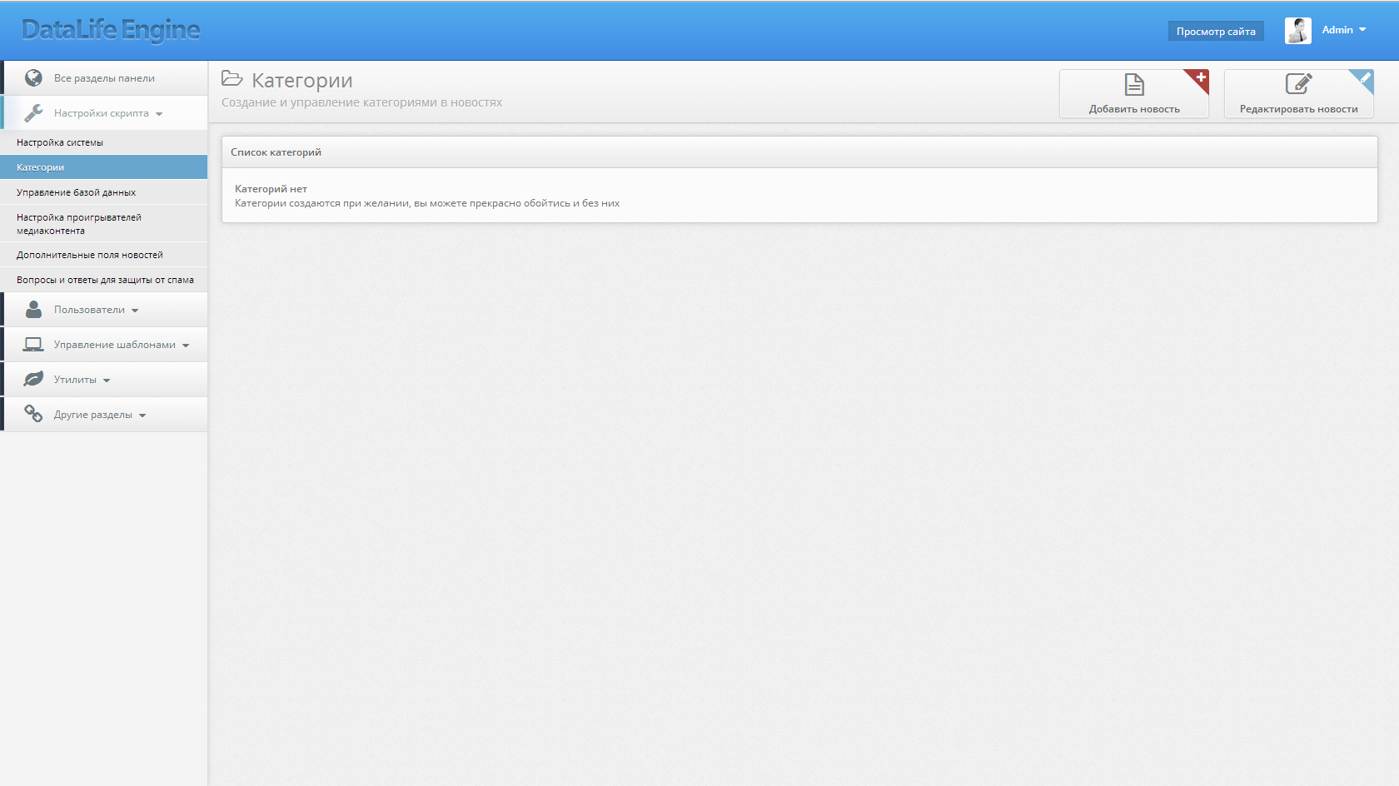The width and height of the screenshot is (1399, 786).
Task: Click the Пользователи menu label
Action: pos(89,310)
